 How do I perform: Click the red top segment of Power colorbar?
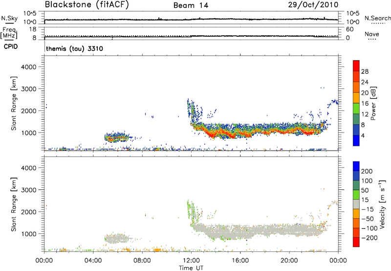coord(356,66)
